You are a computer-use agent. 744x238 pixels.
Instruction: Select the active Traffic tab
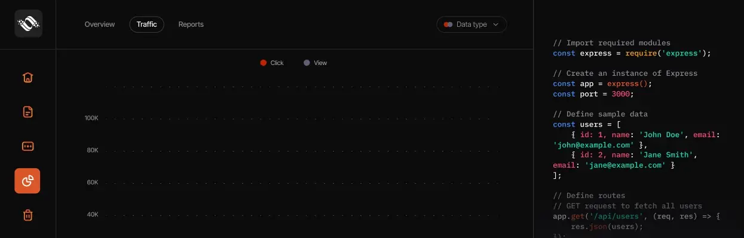pyautogui.click(x=146, y=24)
